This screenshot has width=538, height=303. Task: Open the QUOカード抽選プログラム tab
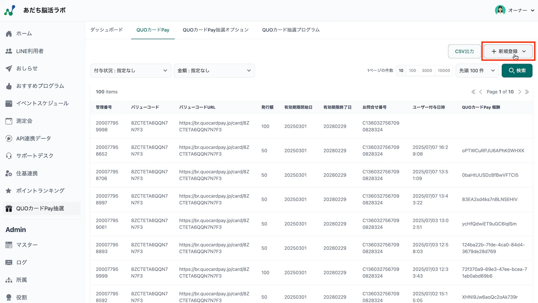coord(291,30)
